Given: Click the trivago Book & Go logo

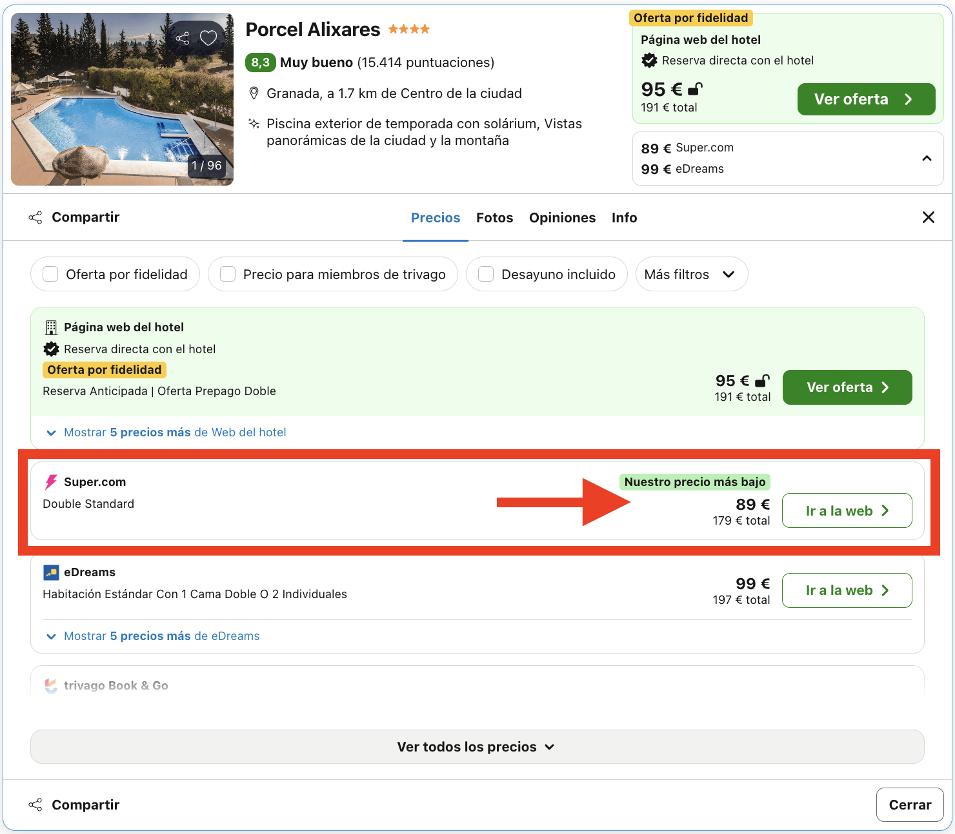Looking at the screenshot, I should pos(50,686).
